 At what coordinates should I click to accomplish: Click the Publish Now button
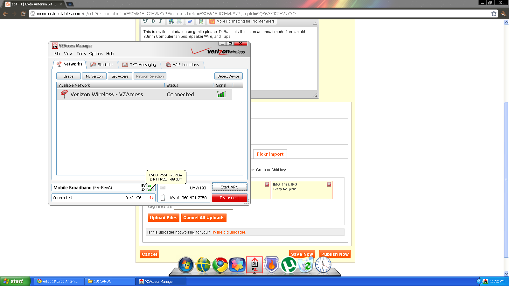(335, 254)
